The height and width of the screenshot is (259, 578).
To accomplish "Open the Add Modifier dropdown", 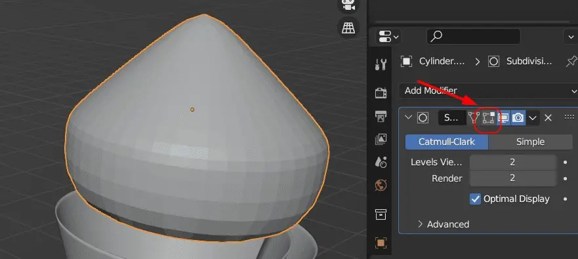I will click(x=488, y=90).
